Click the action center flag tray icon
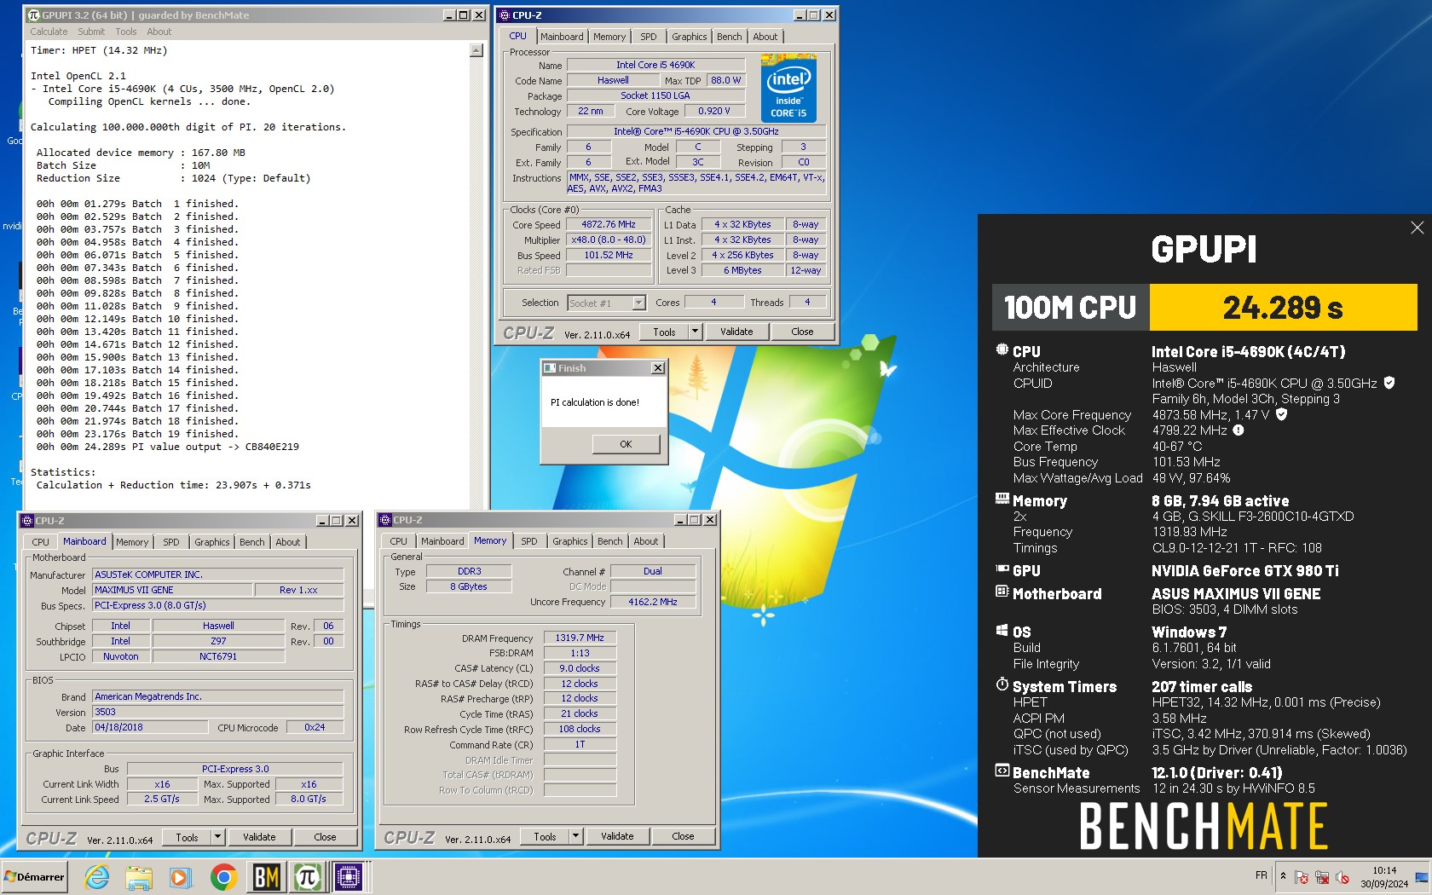The width and height of the screenshot is (1432, 895). click(1302, 877)
